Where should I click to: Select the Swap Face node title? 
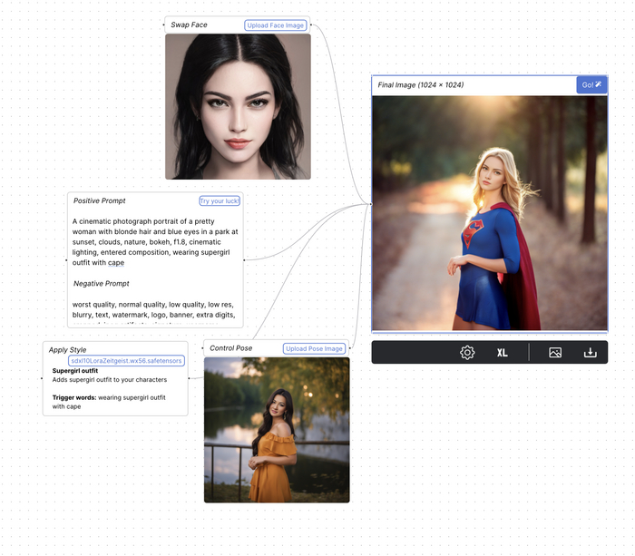click(190, 25)
